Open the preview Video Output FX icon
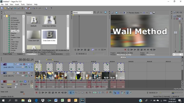Image resolution: width=184 pixels, height=103 pixels. [121, 13]
